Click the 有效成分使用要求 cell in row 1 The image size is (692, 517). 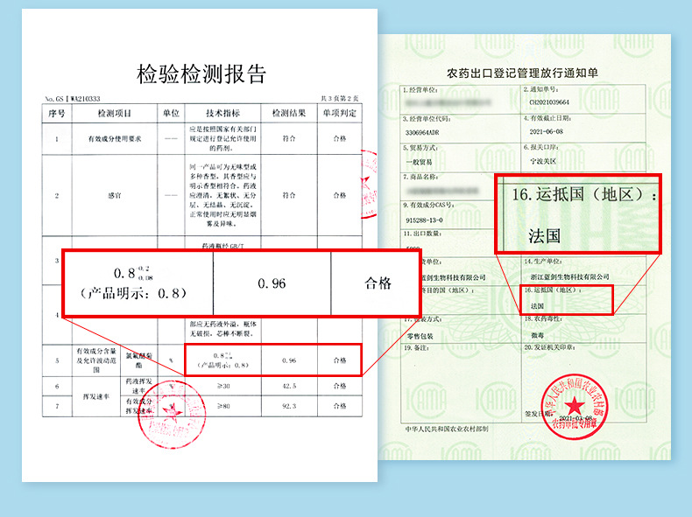(114, 138)
